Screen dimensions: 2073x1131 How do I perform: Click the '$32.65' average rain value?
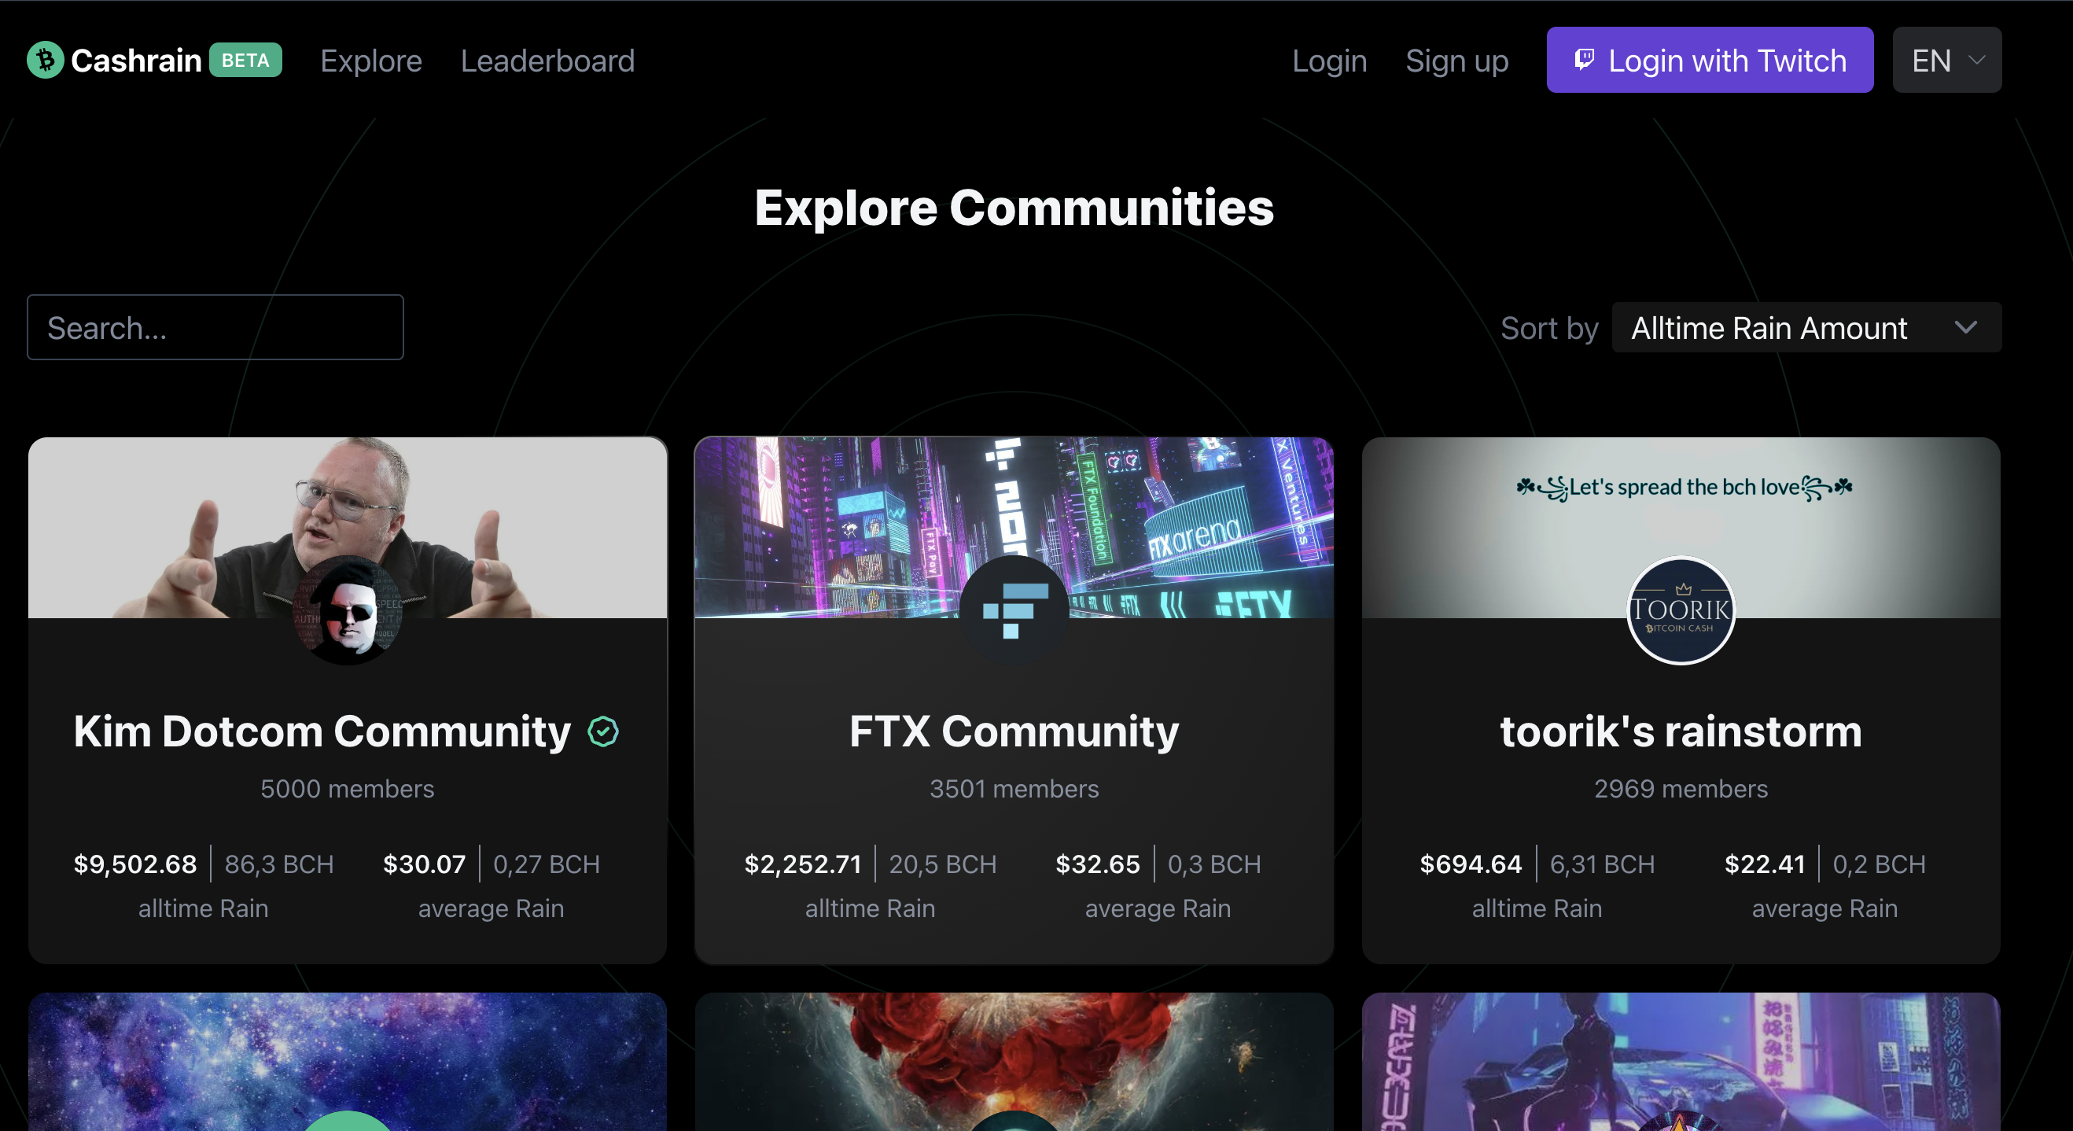[1098, 864]
